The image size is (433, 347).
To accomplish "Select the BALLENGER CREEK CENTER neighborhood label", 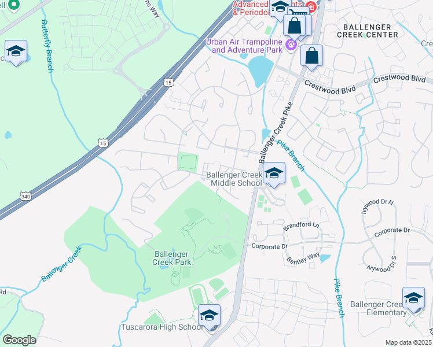I will pyautogui.click(x=367, y=31).
